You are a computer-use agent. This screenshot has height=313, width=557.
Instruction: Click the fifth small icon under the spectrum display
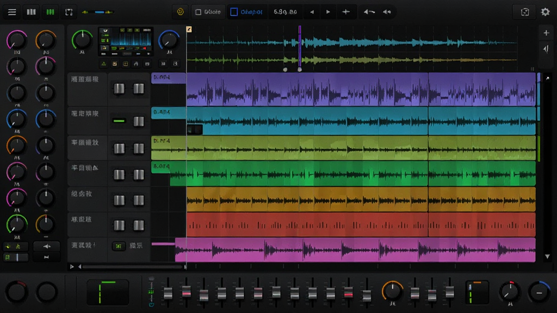pyautogui.click(x=147, y=64)
